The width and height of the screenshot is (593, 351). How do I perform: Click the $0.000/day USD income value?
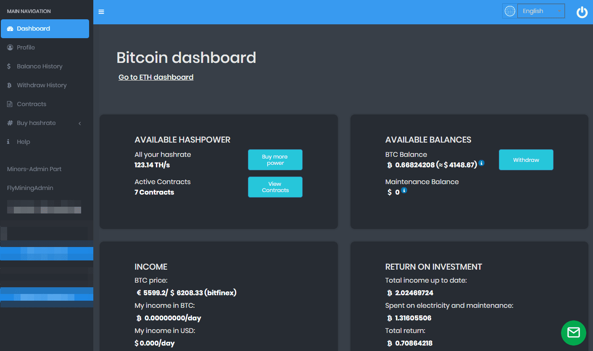[155, 343]
